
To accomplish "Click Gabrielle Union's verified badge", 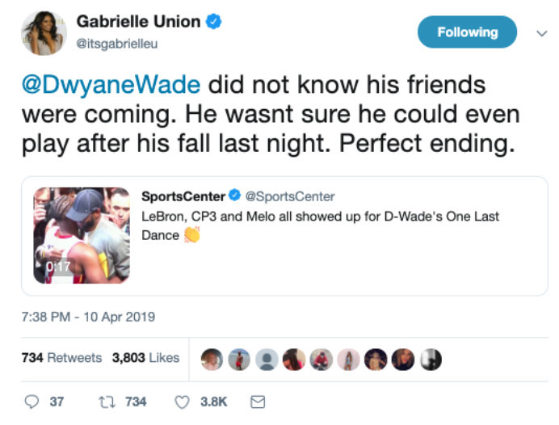I will click(x=214, y=23).
